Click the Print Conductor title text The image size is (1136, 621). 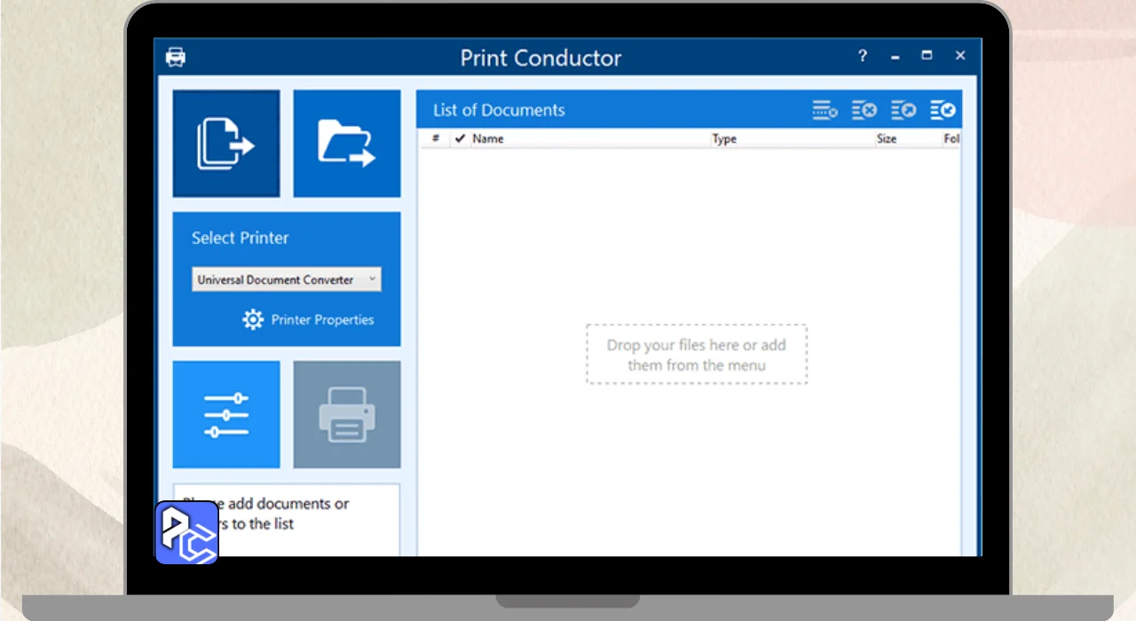click(540, 58)
